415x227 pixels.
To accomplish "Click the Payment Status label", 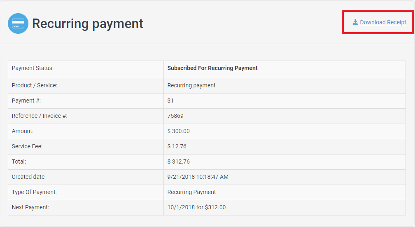I will [x=33, y=68].
